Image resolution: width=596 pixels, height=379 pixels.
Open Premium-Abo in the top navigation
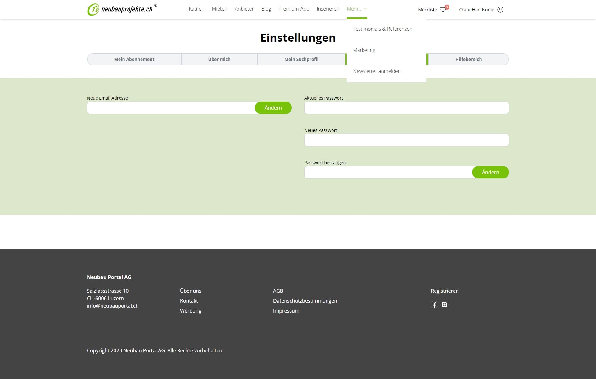coord(294,9)
